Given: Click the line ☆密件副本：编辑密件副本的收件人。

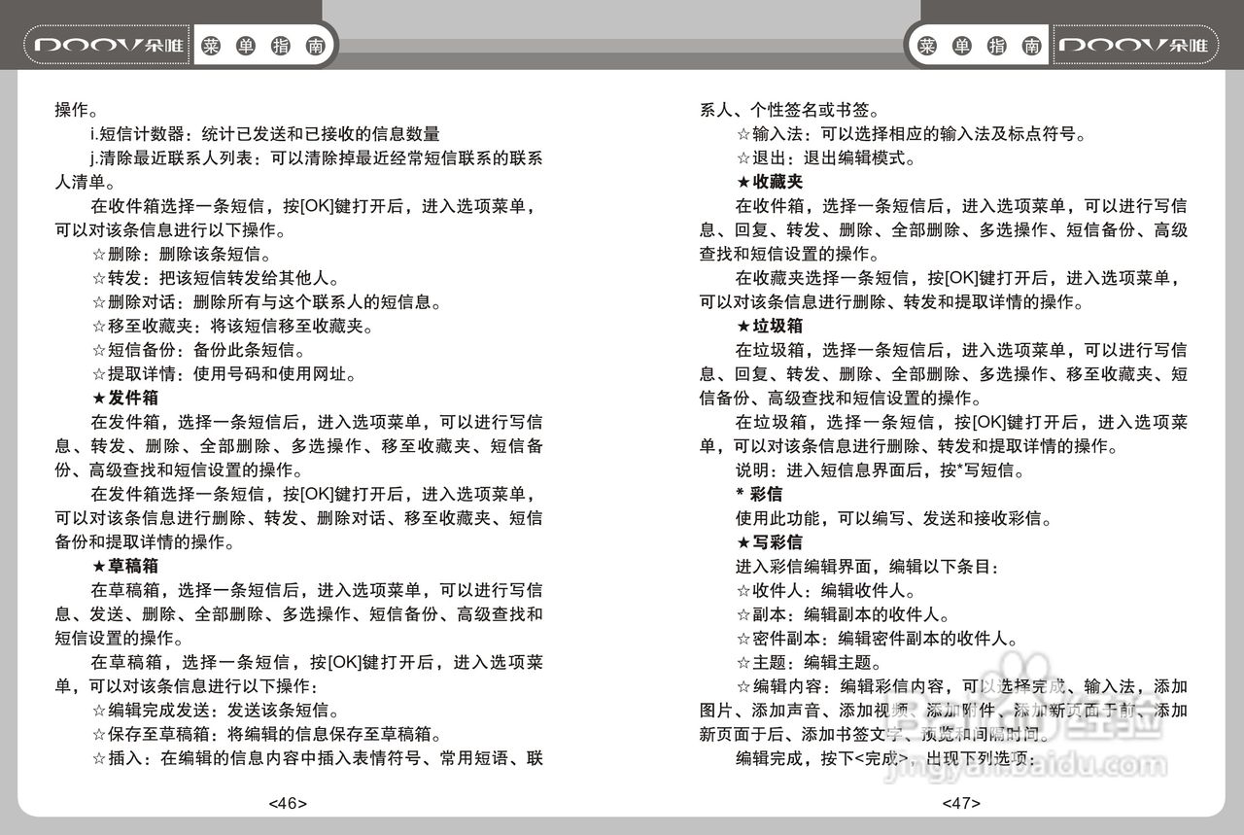Looking at the screenshot, I should pyautogui.click(x=877, y=639).
